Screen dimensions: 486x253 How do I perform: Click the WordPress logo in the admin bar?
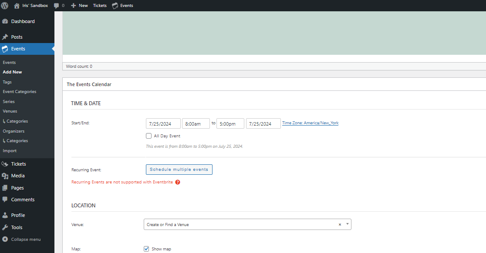tap(5, 5)
